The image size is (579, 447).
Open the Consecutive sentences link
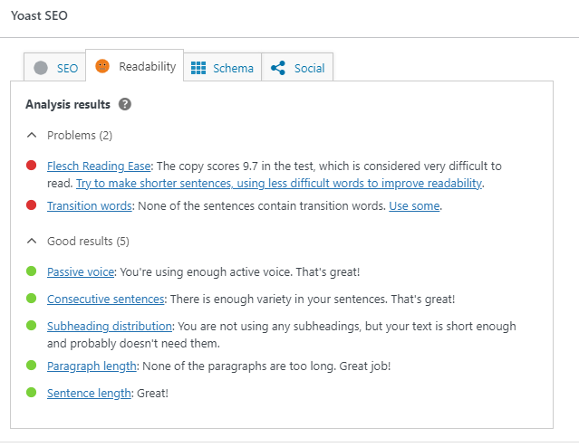(105, 299)
